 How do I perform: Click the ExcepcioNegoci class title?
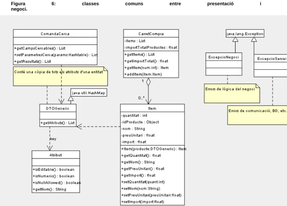(x=224, y=57)
